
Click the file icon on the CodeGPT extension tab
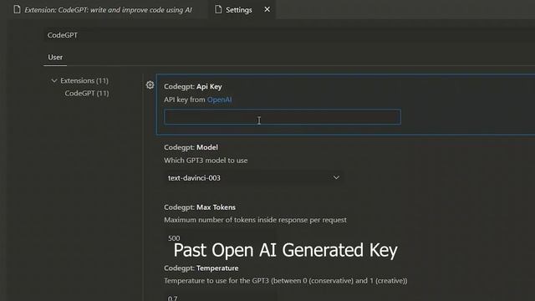point(17,9)
